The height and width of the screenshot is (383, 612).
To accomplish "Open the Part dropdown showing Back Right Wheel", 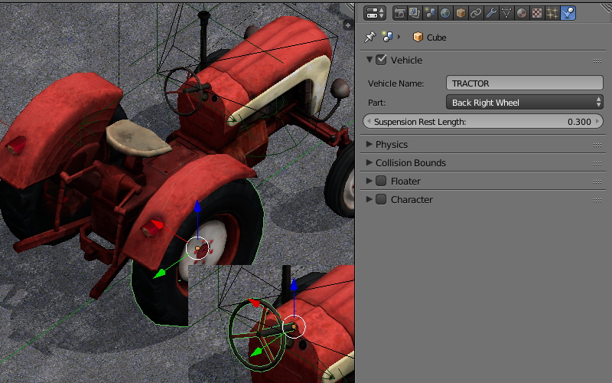I will [525, 103].
